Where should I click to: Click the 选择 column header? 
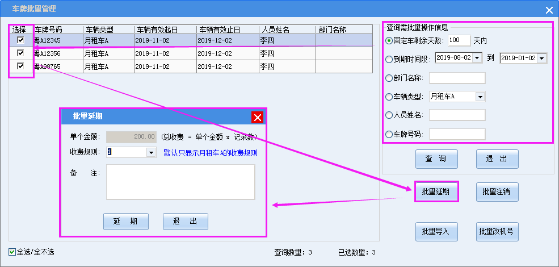(x=20, y=30)
